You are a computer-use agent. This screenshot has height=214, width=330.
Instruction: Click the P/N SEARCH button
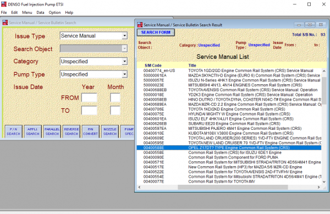(13, 131)
